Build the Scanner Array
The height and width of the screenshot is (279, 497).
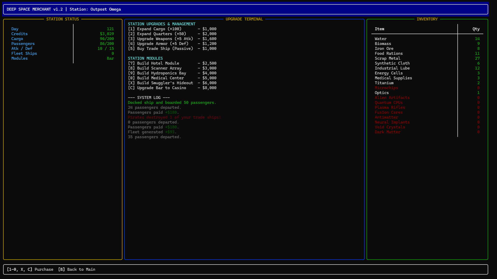172,68
